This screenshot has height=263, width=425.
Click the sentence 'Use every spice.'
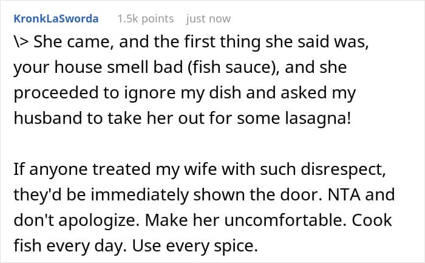pyautogui.click(x=195, y=246)
